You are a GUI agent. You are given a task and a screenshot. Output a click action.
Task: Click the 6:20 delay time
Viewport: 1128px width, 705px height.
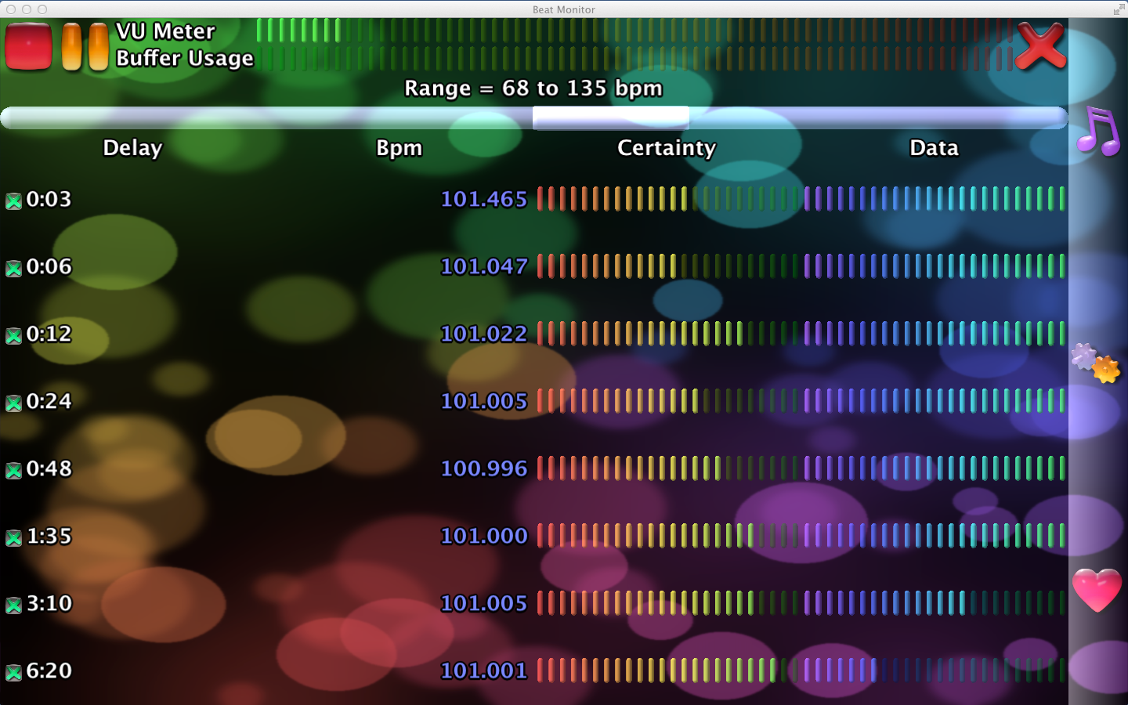49,671
